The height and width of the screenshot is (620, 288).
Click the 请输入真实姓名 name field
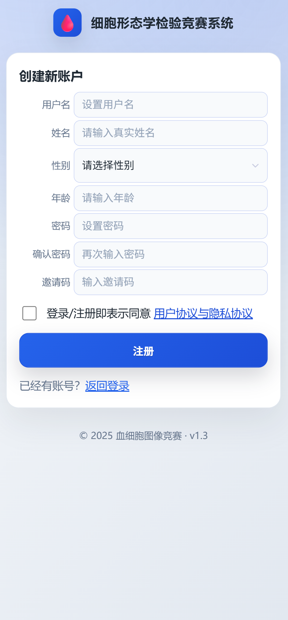click(171, 133)
